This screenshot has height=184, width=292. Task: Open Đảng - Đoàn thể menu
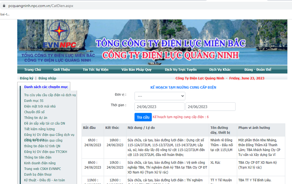pyautogui.click(x=258, y=70)
